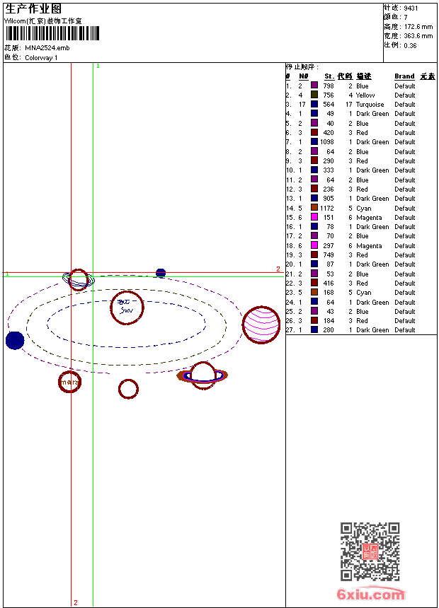Click the height value 172.6 mm
The width and height of the screenshot is (439, 608).
(418, 27)
